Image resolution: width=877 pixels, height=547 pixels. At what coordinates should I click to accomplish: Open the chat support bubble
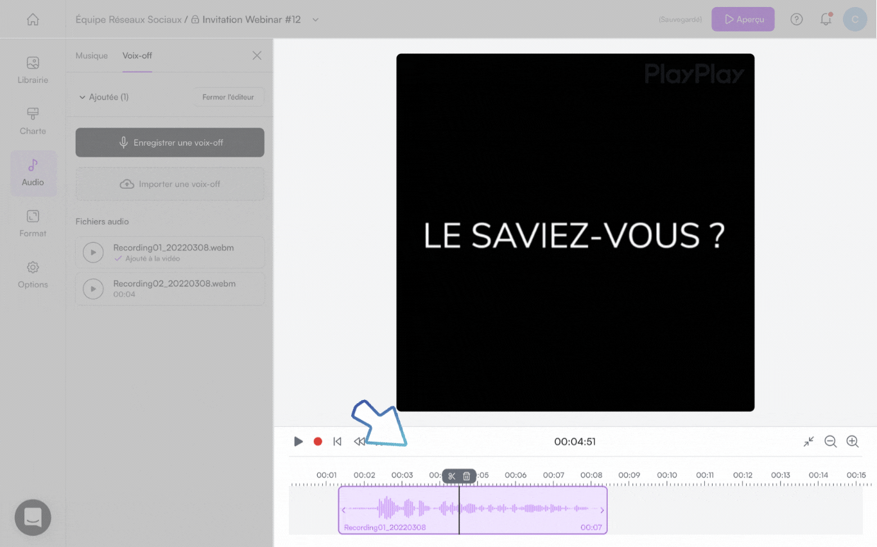(x=33, y=517)
